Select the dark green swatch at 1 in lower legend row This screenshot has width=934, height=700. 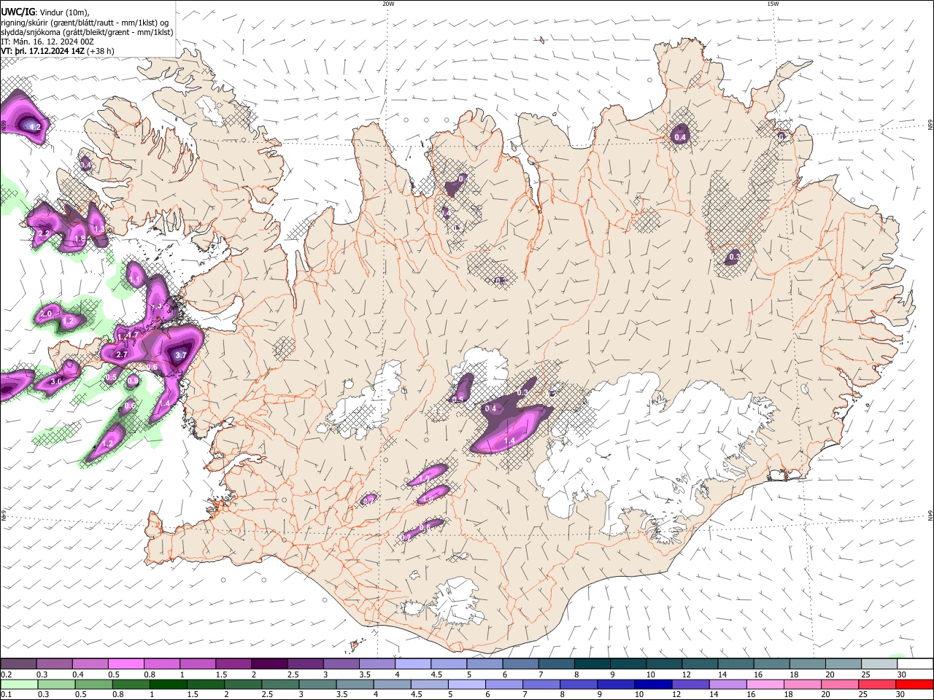(168, 684)
